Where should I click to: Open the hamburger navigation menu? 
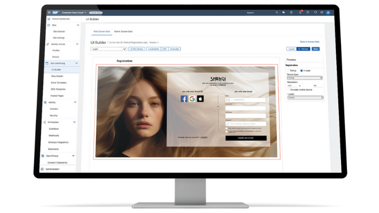pos(49,13)
